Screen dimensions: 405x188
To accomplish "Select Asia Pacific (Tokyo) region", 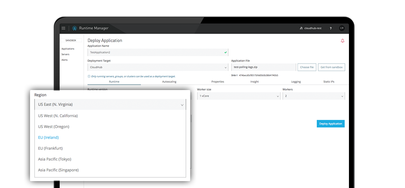I will click(110, 159).
